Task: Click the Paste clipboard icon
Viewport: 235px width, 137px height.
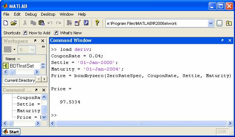Action: 42,23
